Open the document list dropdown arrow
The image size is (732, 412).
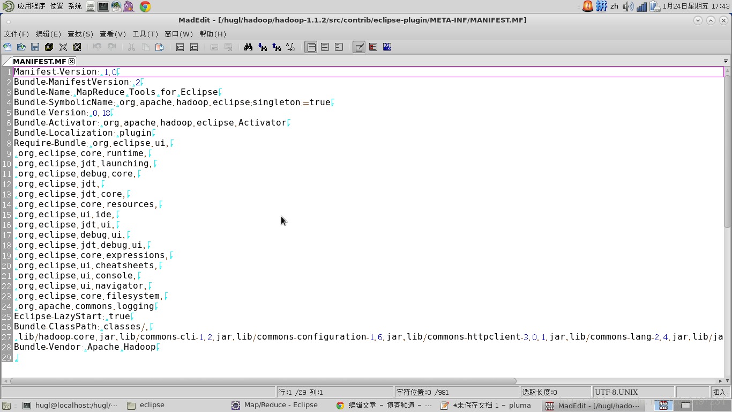point(726,61)
